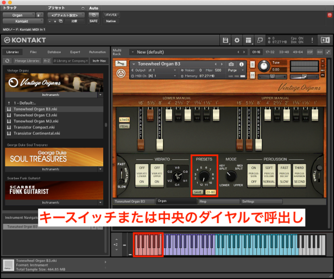Open the preset default settings dropdown
Image resolution: width=334 pixels, height=279 pixels.
[x=66, y=15]
